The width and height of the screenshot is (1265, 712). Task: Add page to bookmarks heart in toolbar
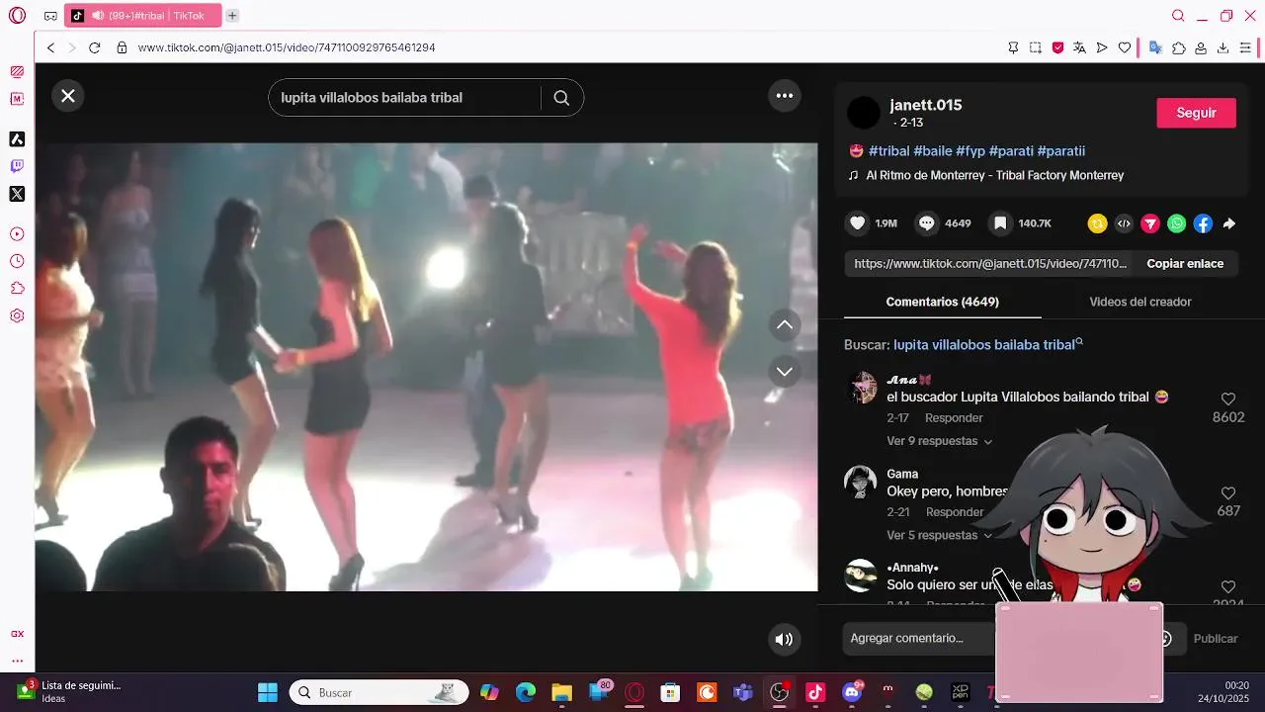pos(1125,47)
